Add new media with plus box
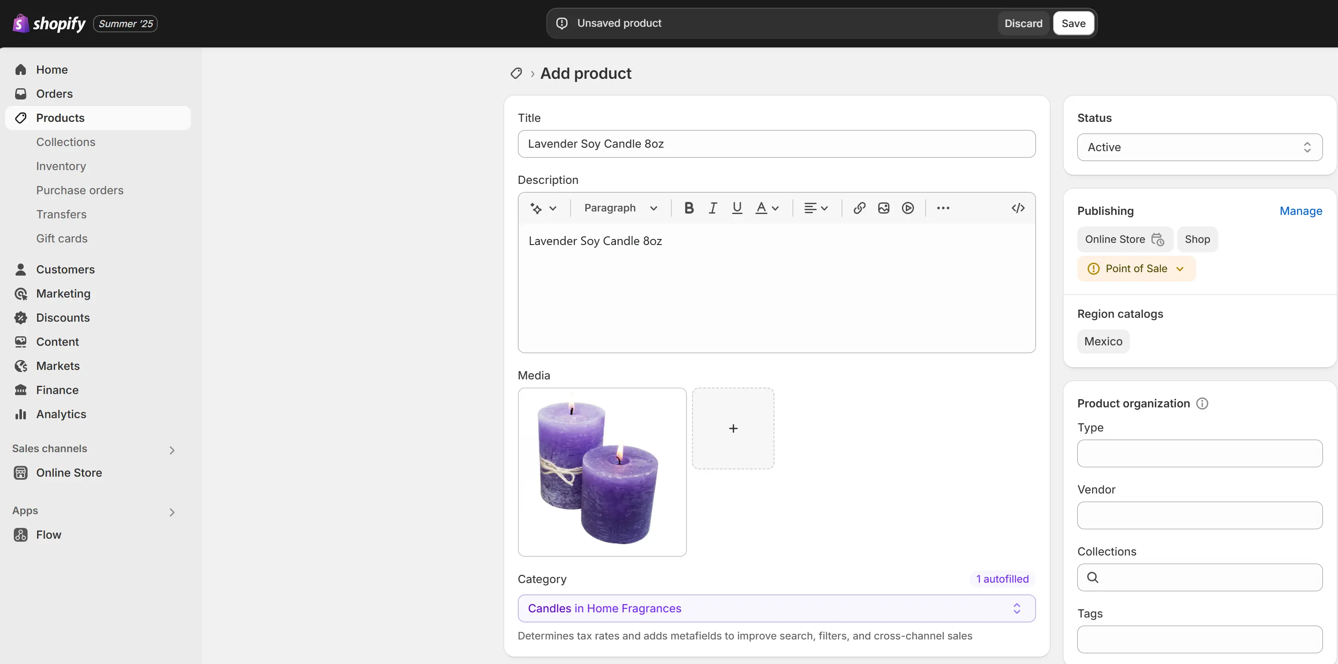The height and width of the screenshot is (664, 1338). 733,428
